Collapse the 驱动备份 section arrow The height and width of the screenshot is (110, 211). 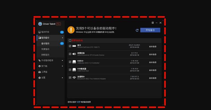[x=63, y=38]
